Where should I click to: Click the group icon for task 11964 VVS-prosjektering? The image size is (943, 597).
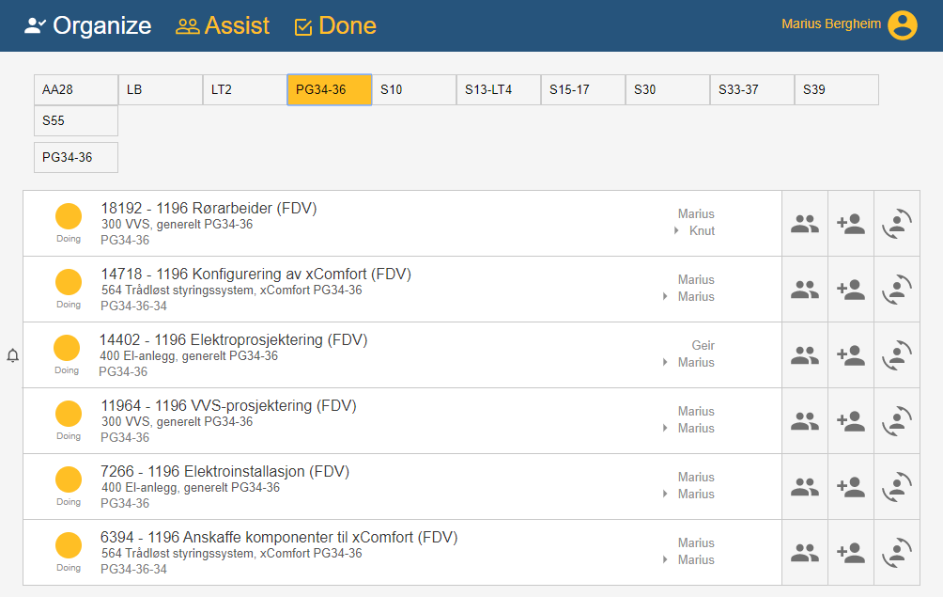(805, 421)
